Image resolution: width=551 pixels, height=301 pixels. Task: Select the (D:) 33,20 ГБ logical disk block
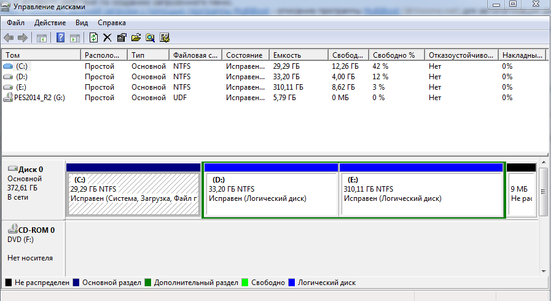point(272,190)
